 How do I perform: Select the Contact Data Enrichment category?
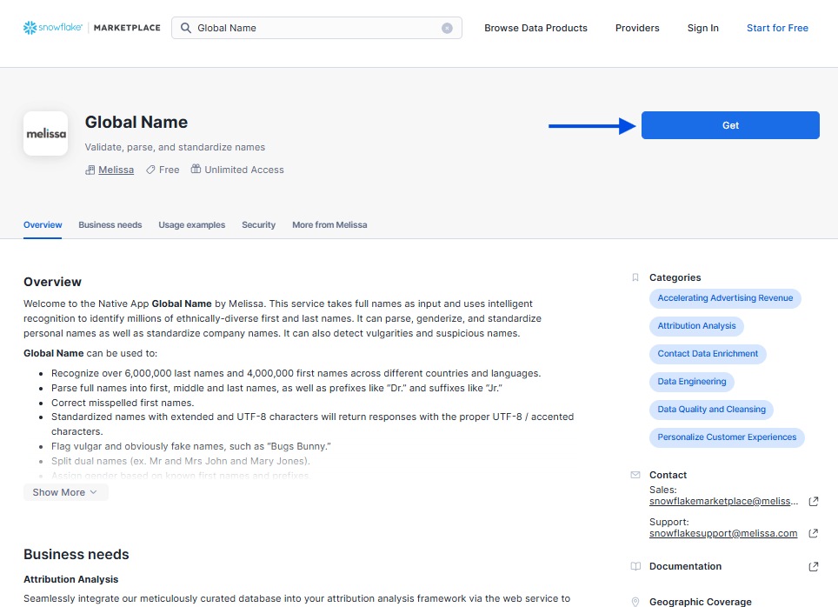(x=708, y=354)
